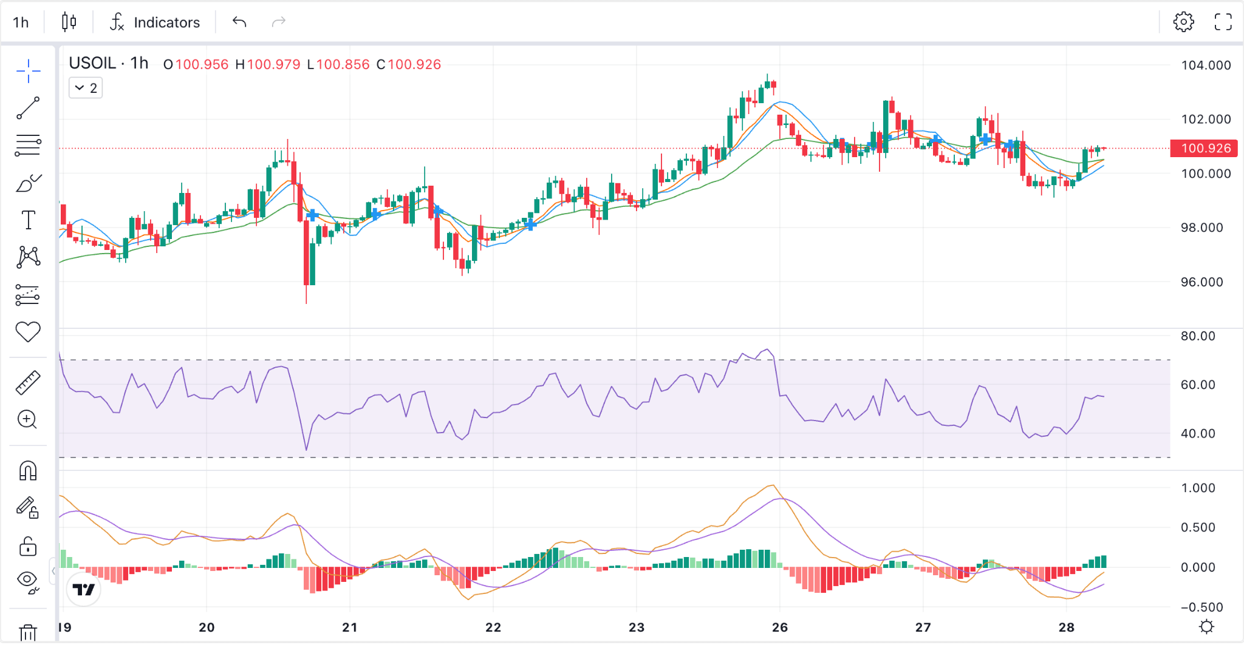1244x645 pixels.
Task: Click the TradingView logo
Action: [83, 589]
